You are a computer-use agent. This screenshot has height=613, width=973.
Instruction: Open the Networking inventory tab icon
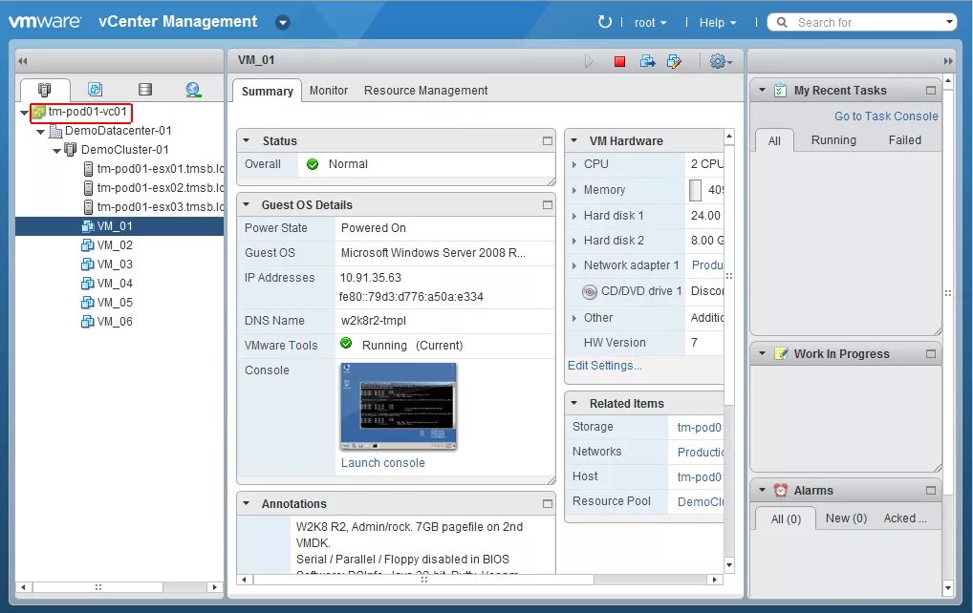pos(194,89)
